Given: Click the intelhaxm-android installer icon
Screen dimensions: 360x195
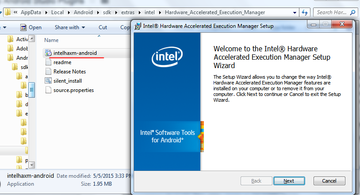Looking at the screenshot, I should click(48, 53).
